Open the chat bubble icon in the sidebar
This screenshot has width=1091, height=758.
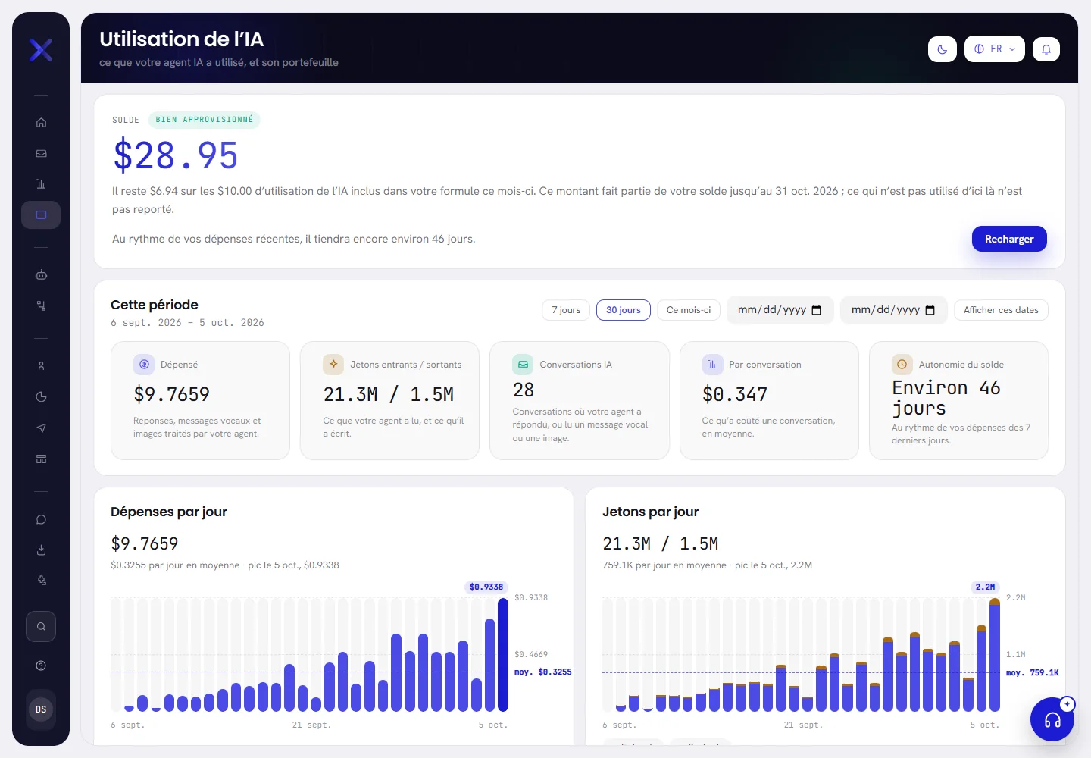(41, 519)
